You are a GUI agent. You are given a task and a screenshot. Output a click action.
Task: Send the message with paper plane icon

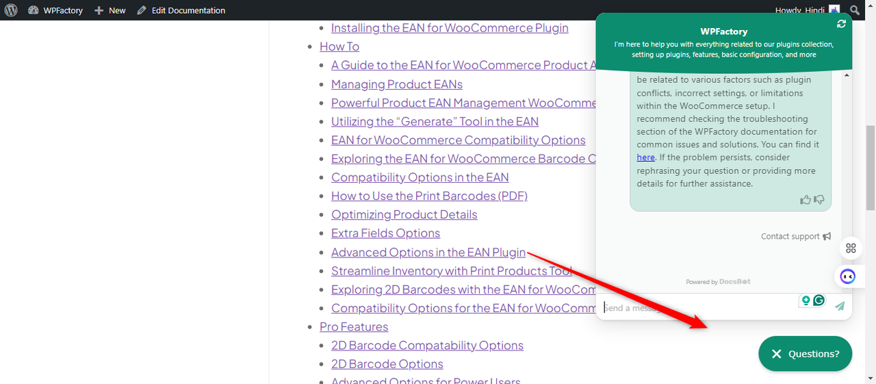pyautogui.click(x=840, y=307)
